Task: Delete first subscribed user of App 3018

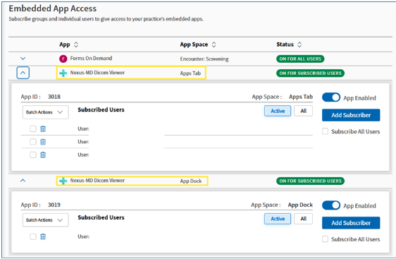Action: click(43, 128)
